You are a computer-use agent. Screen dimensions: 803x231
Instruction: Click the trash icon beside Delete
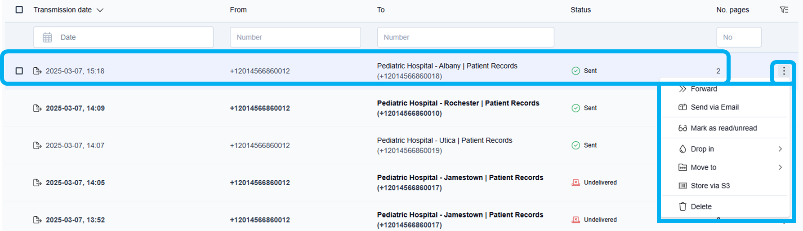(x=683, y=207)
